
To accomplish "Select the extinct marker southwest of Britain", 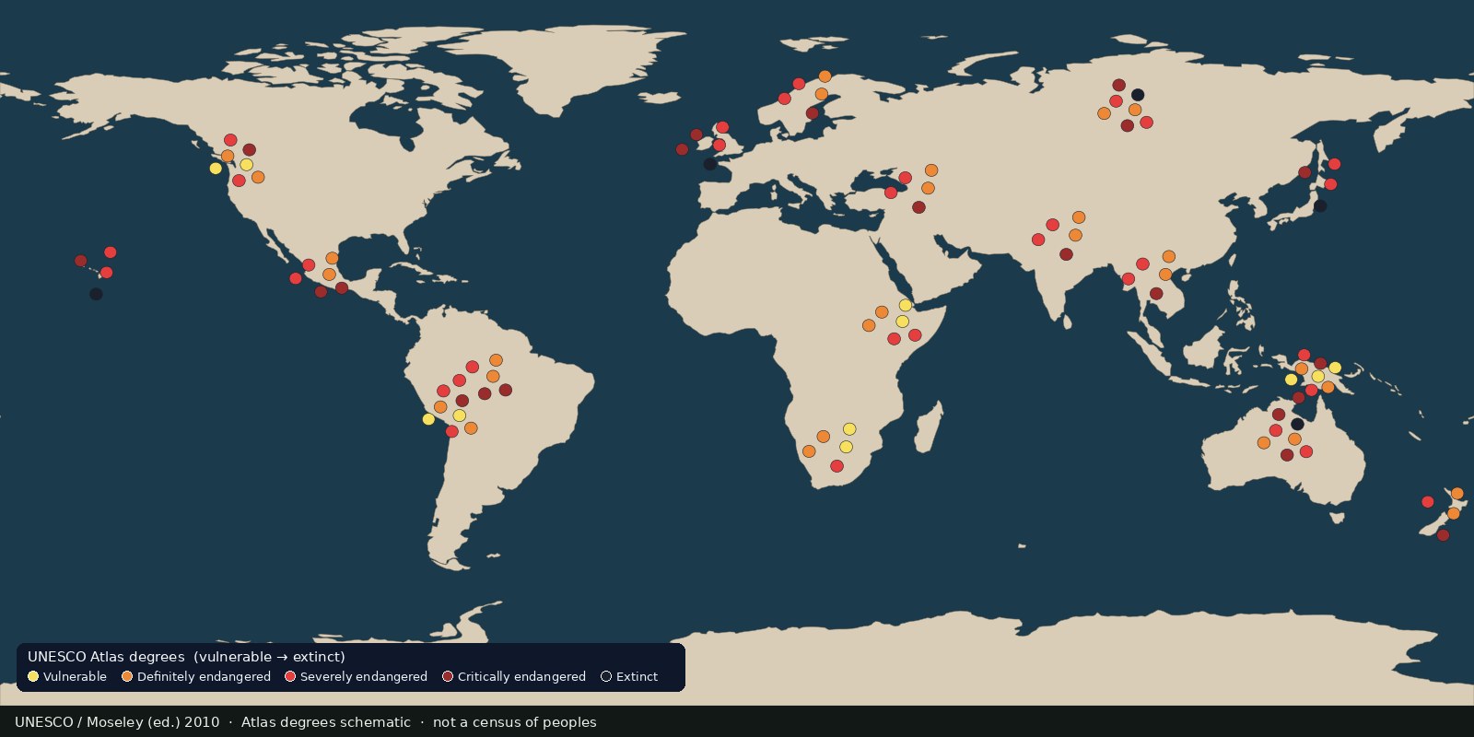I will [x=709, y=164].
